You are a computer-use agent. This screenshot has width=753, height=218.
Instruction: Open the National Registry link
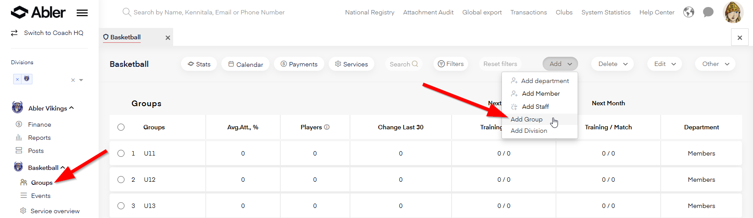click(x=369, y=12)
